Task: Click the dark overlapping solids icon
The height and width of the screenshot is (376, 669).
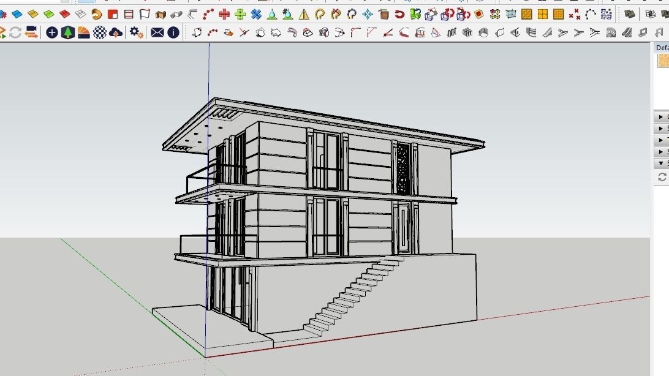Action: pos(629,15)
